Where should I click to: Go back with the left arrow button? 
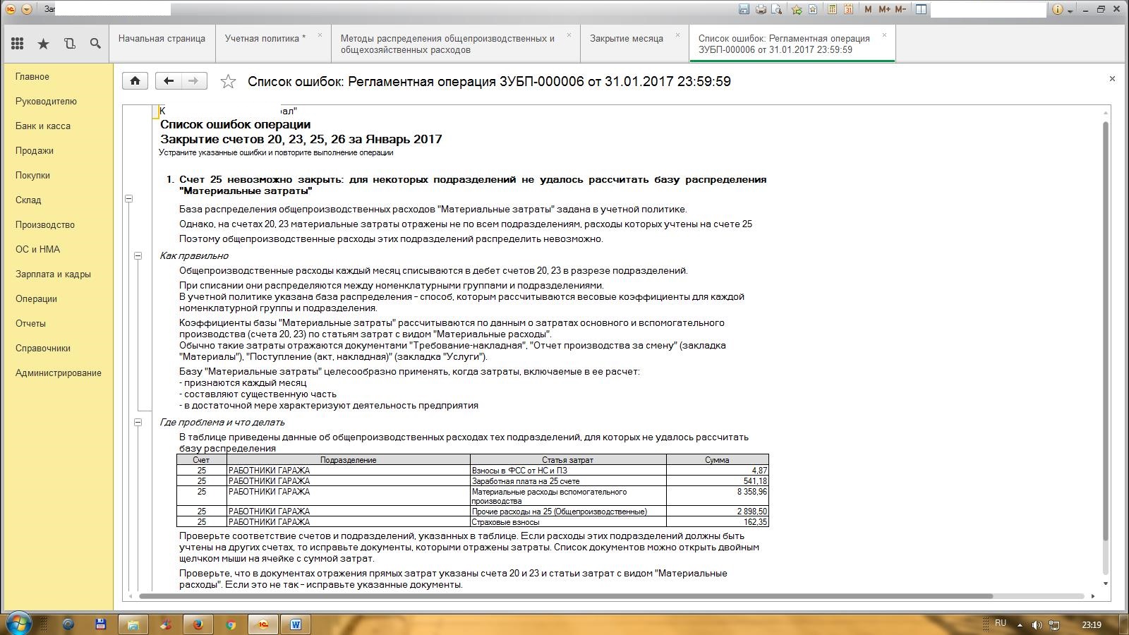coord(168,81)
